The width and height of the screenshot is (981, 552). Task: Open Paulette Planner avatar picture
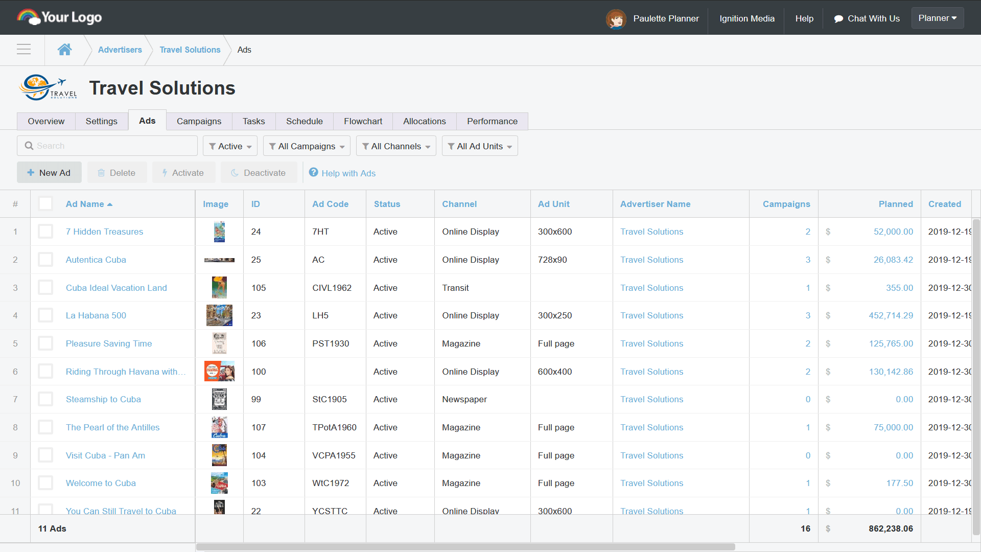pyautogui.click(x=616, y=19)
